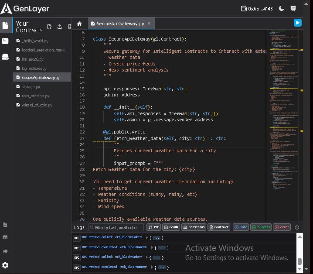313x274 pixels.
Task: Click the '@gl.public.write' decorator line
Action: tap(124, 132)
